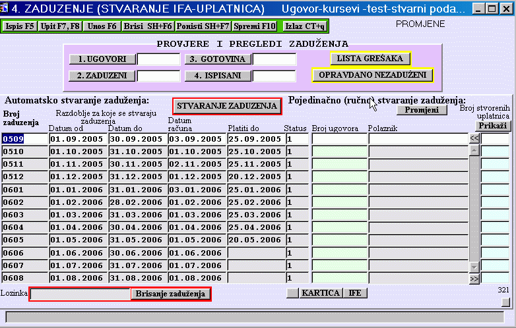Click the Ponisti SH+F7 button

(203, 26)
